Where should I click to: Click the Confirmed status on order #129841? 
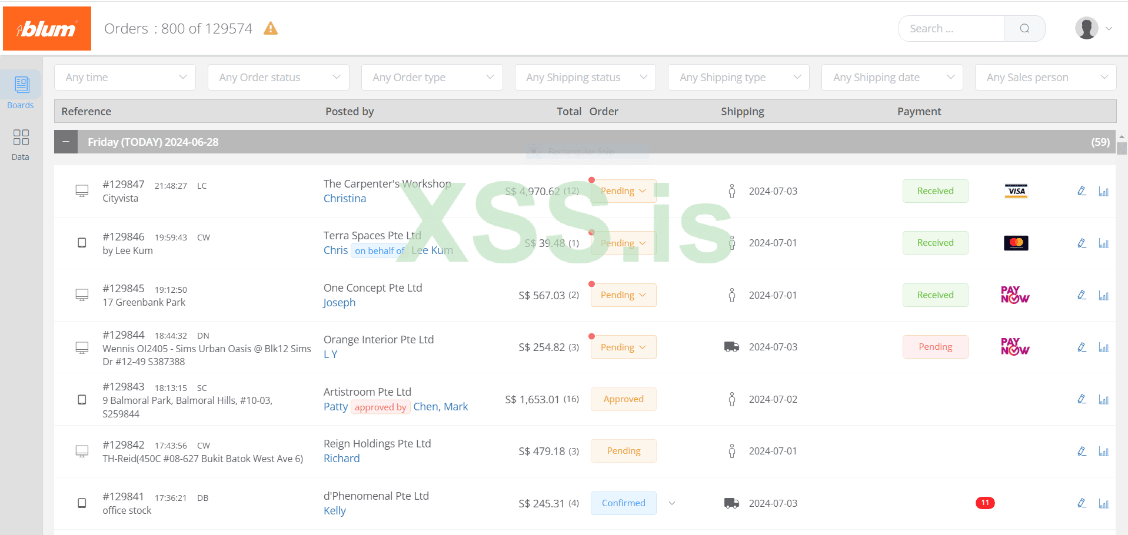coord(623,503)
